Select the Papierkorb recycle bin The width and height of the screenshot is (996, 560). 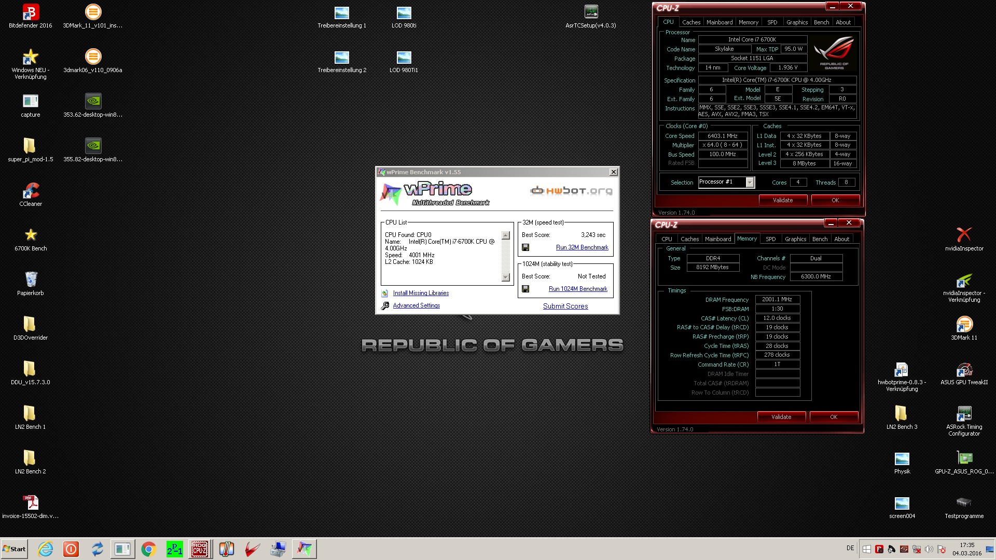pos(30,283)
